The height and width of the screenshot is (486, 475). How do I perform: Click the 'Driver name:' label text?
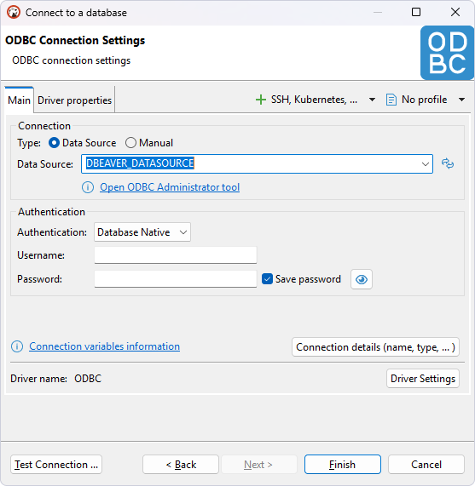pyautogui.click(x=39, y=379)
